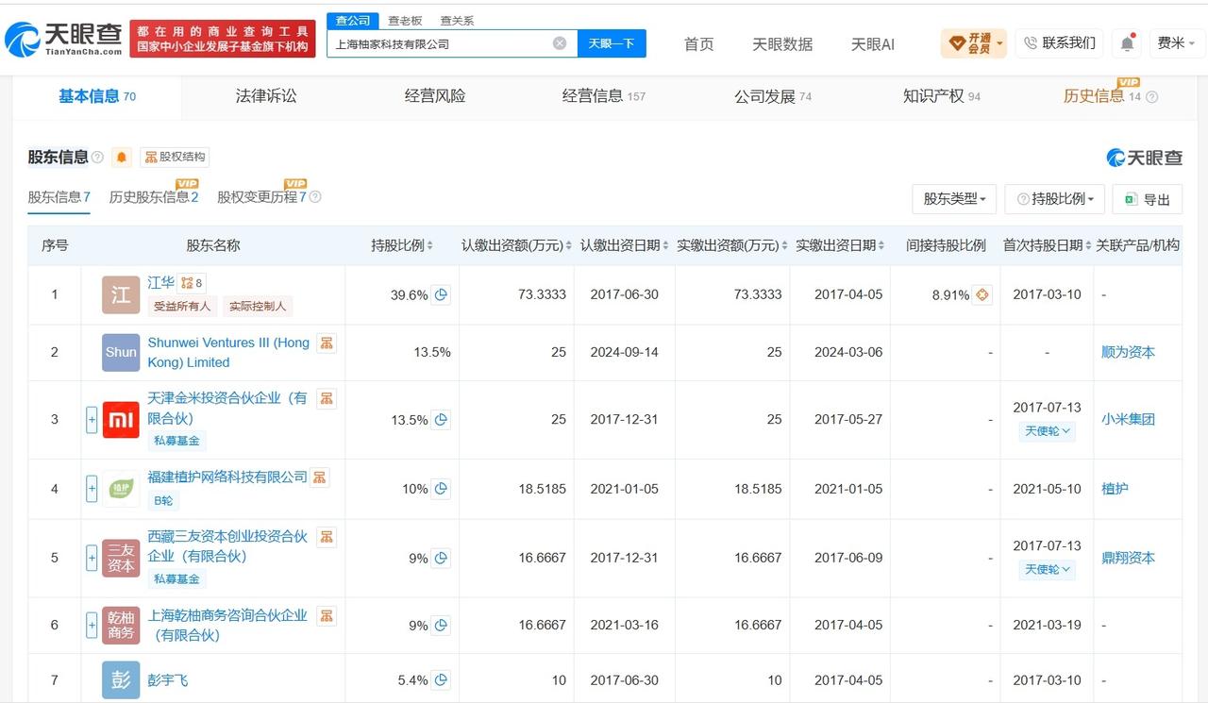Click the TianYanCha logo
Image resolution: width=1208 pixels, height=703 pixels.
pos(64,38)
